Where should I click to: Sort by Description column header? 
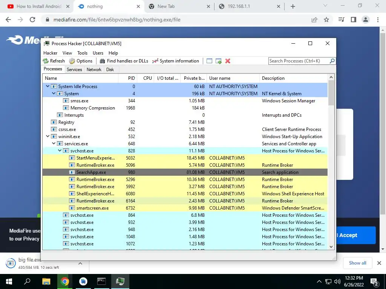[293, 78]
